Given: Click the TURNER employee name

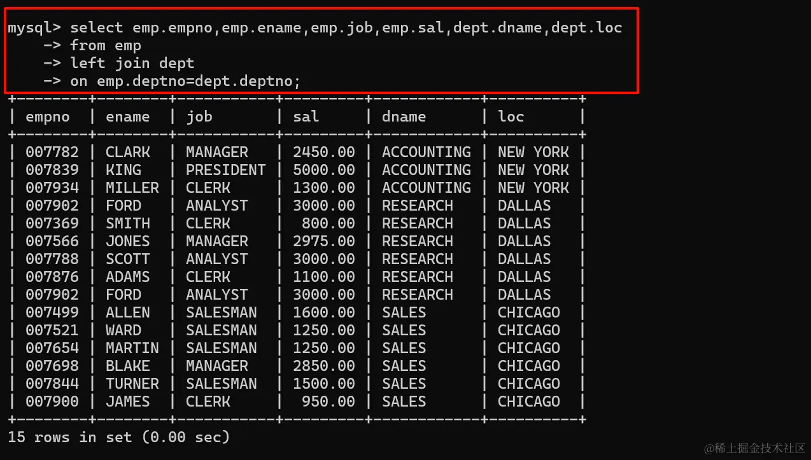Looking at the screenshot, I should point(132,384).
